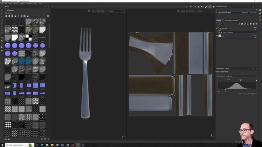Screen dimensions: 262x147
Task: Open right viewport environment dropdown
Action: [188, 11]
